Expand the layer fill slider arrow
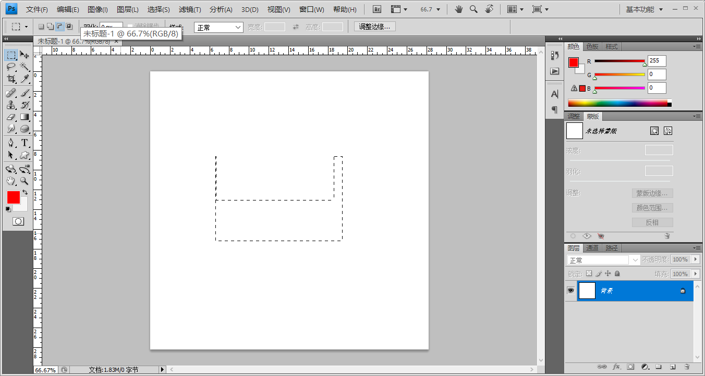Screen dimensions: 705x376 point(696,274)
